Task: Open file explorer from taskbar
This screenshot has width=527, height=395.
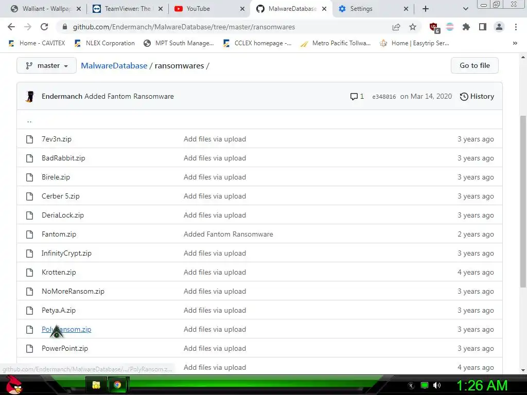Action: click(x=96, y=385)
